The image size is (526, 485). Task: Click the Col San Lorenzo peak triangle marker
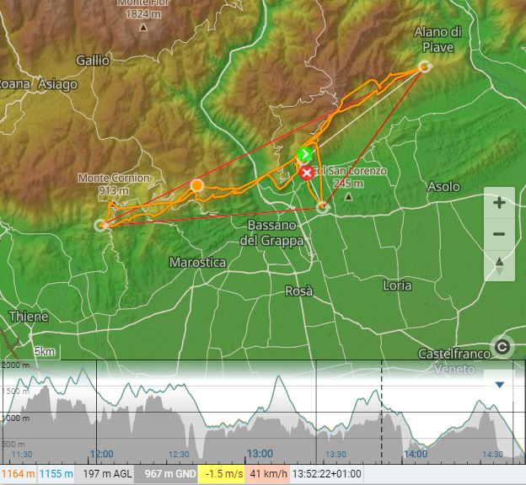[x=348, y=197]
